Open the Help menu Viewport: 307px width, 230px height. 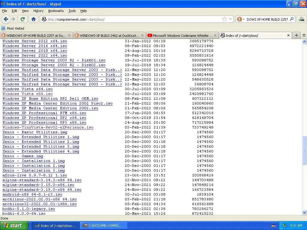click(83, 11)
